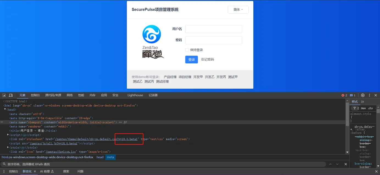The image size is (380, 175).
Task: Jump to next search result arrow
Action: (x=337, y=164)
